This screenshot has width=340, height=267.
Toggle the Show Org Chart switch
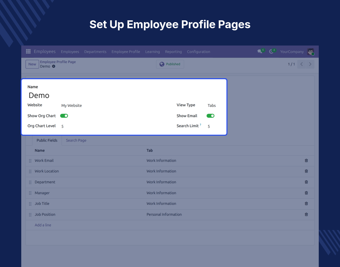(x=64, y=116)
